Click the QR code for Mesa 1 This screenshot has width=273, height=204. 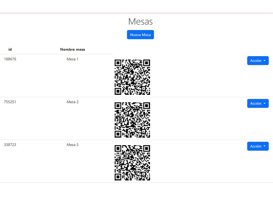132,77
